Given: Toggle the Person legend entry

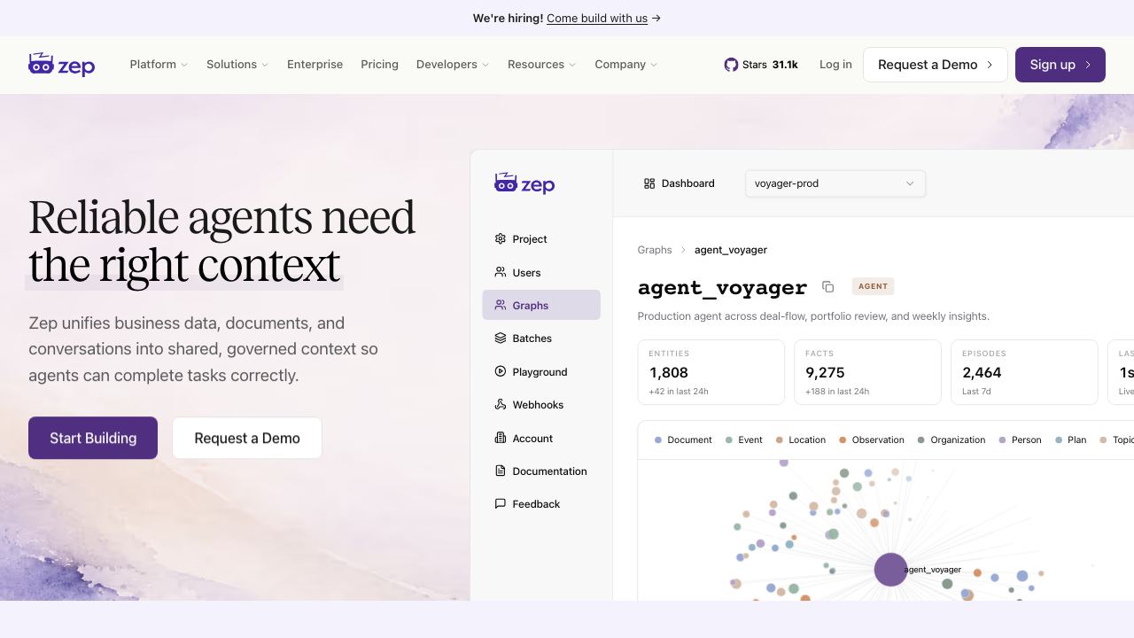Looking at the screenshot, I should (1021, 440).
